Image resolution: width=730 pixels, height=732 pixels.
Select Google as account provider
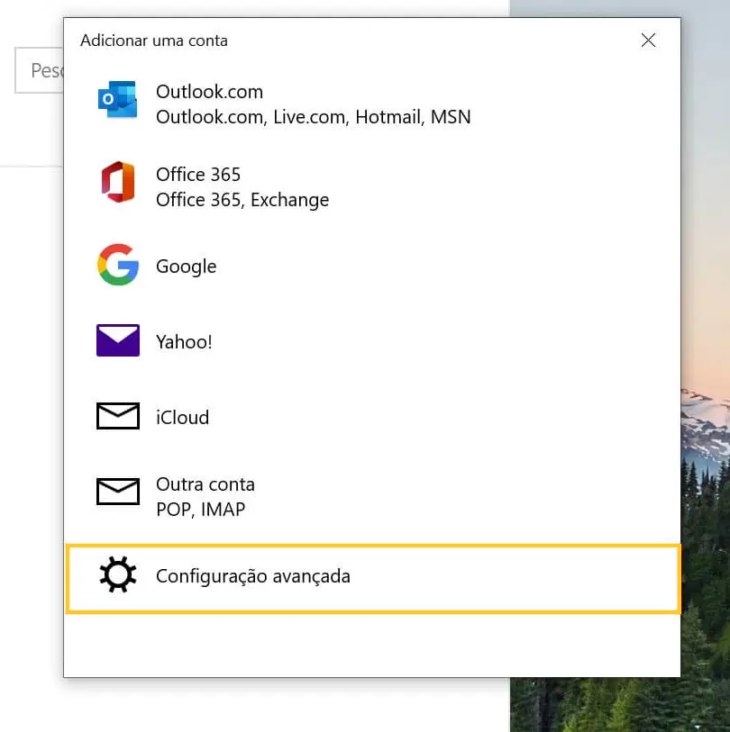pos(186,267)
